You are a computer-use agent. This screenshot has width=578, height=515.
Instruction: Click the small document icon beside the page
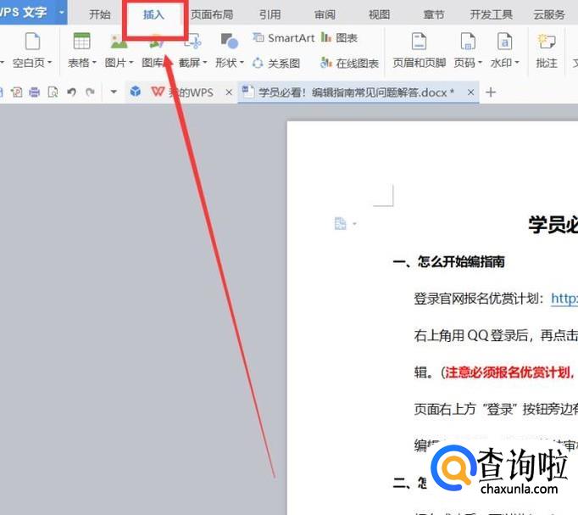340,223
